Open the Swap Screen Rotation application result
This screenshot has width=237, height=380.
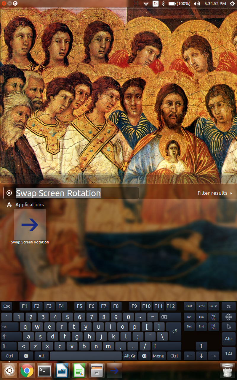click(x=30, y=226)
